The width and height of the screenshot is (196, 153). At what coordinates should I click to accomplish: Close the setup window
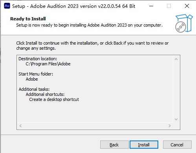pos(187,6)
